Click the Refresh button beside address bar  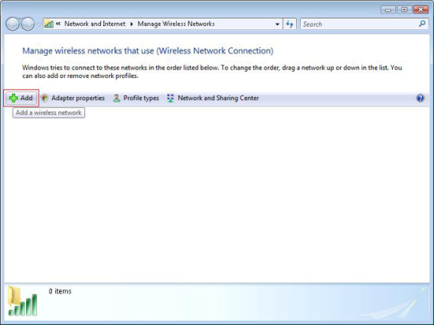pos(290,24)
